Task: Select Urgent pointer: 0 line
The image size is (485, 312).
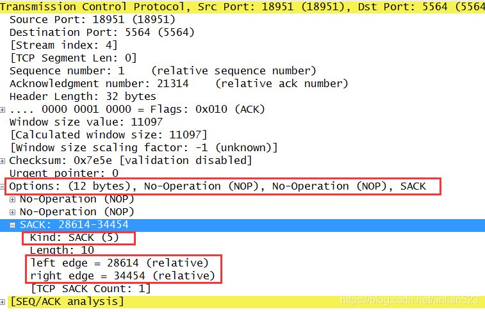Action: tap(63, 173)
